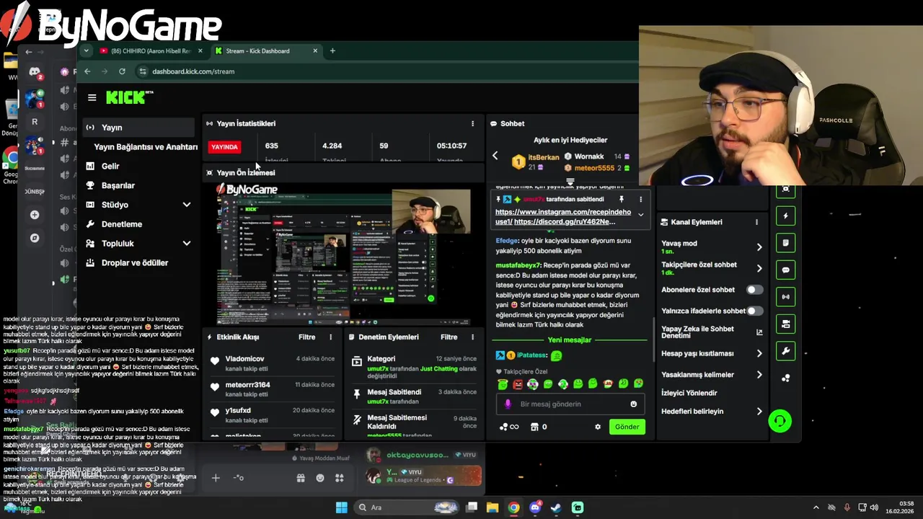This screenshot has width=923, height=519.
Task: Switch to the CHIHIRO YouTube tab
Action: [151, 51]
